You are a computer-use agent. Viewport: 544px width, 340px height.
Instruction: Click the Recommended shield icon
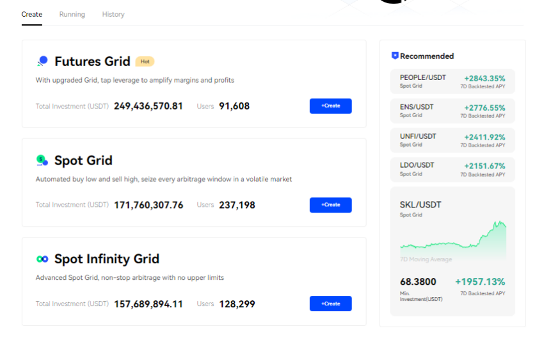tap(395, 56)
